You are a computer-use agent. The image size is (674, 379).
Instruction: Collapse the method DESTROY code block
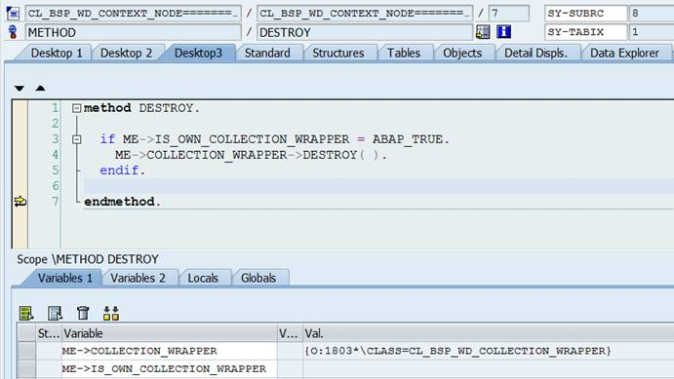pyautogui.click(x=76, y=108)
